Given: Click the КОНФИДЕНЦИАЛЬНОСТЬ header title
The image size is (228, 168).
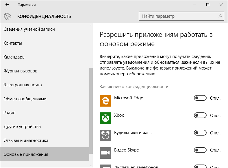Looking at the screenshot, I should [x=44, y=16].
